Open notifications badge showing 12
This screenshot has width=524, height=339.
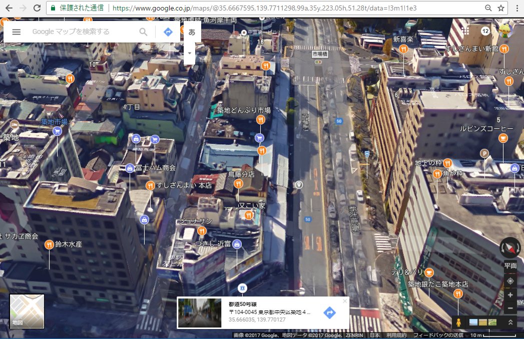485,31
